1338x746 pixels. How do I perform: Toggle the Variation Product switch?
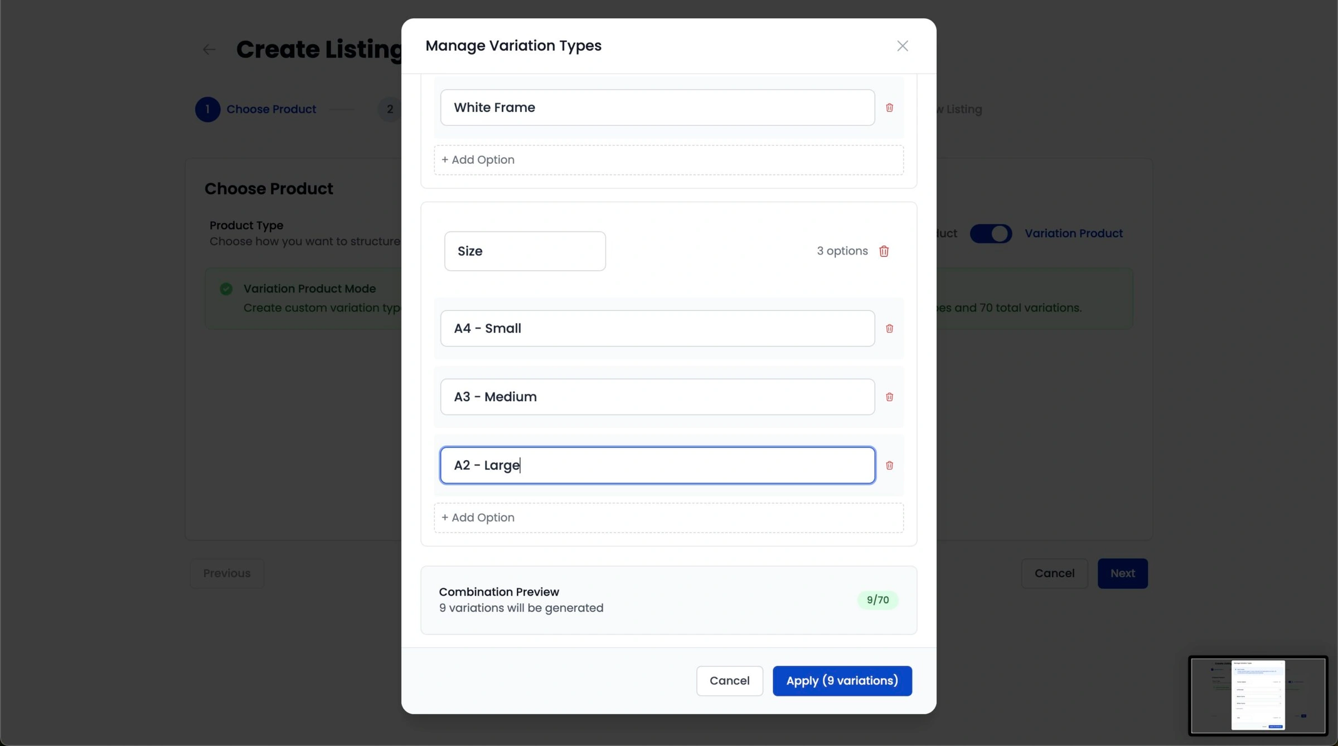[x=990, y=233]
